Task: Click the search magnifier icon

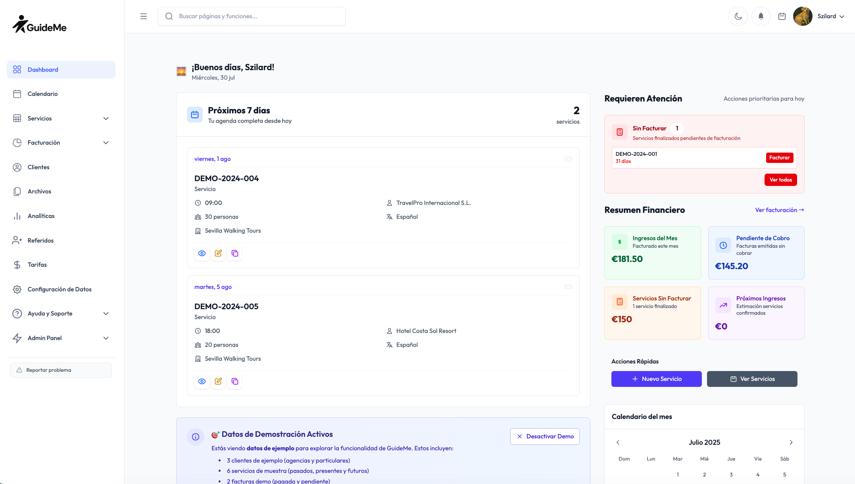Action: click(x=169, y=16)
